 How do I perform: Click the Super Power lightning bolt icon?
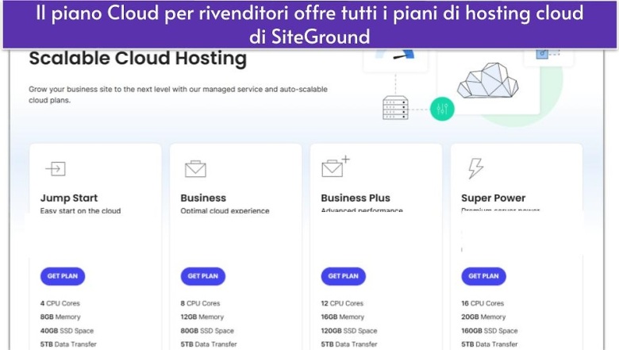475,168
